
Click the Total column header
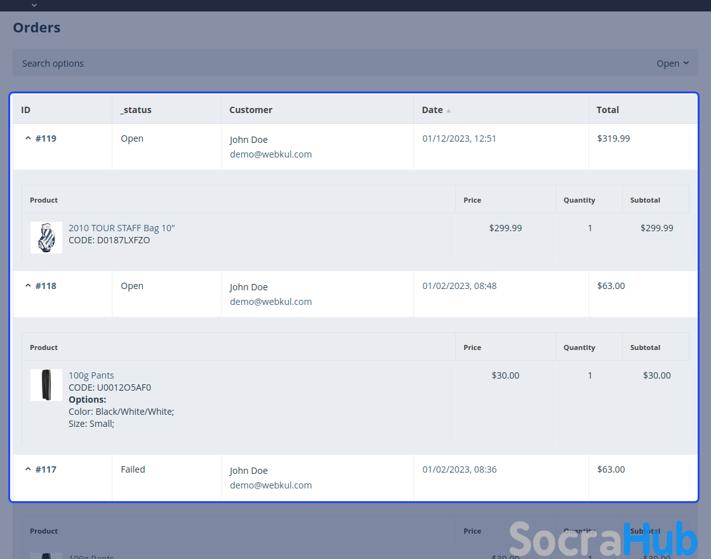point(608,110)
